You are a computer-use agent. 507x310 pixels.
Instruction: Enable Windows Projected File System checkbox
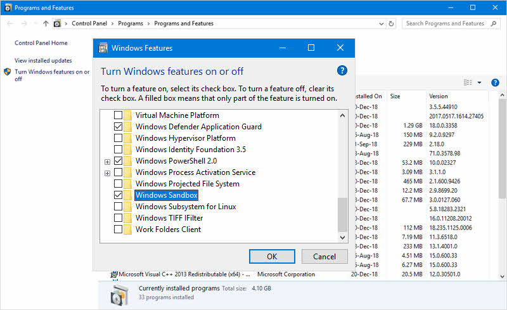118,184
